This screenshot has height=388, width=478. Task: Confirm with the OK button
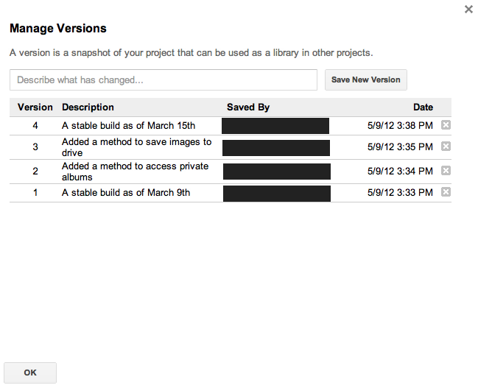click(x=30, y=373)
